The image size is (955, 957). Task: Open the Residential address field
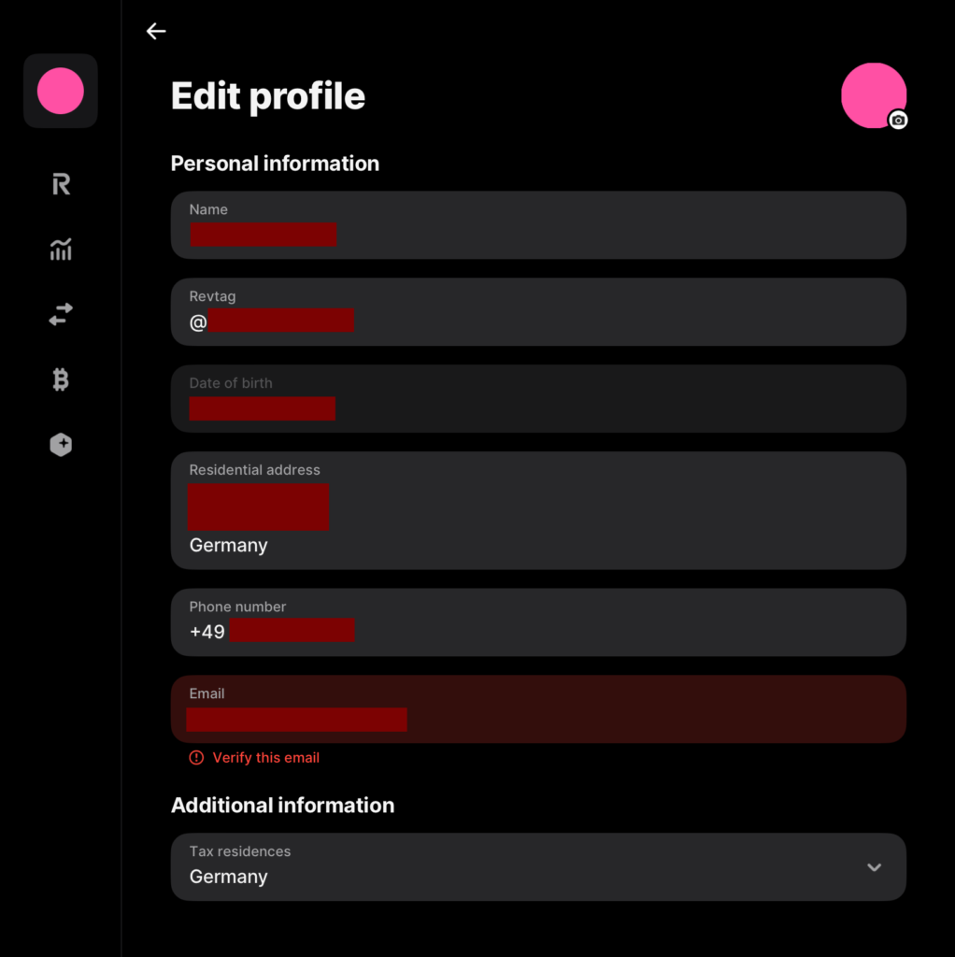[538, 510]
